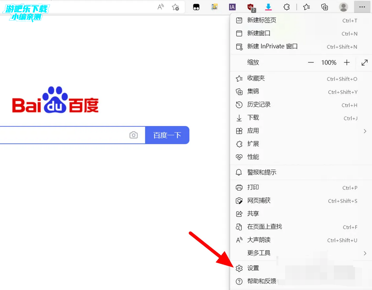Open 性能 menu item

point(301,157)
